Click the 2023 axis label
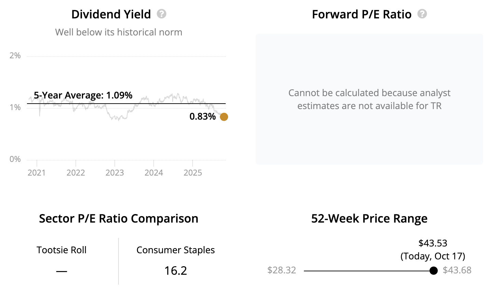The height and width of the screenshot is (287, 491). [x=115, y=172]
